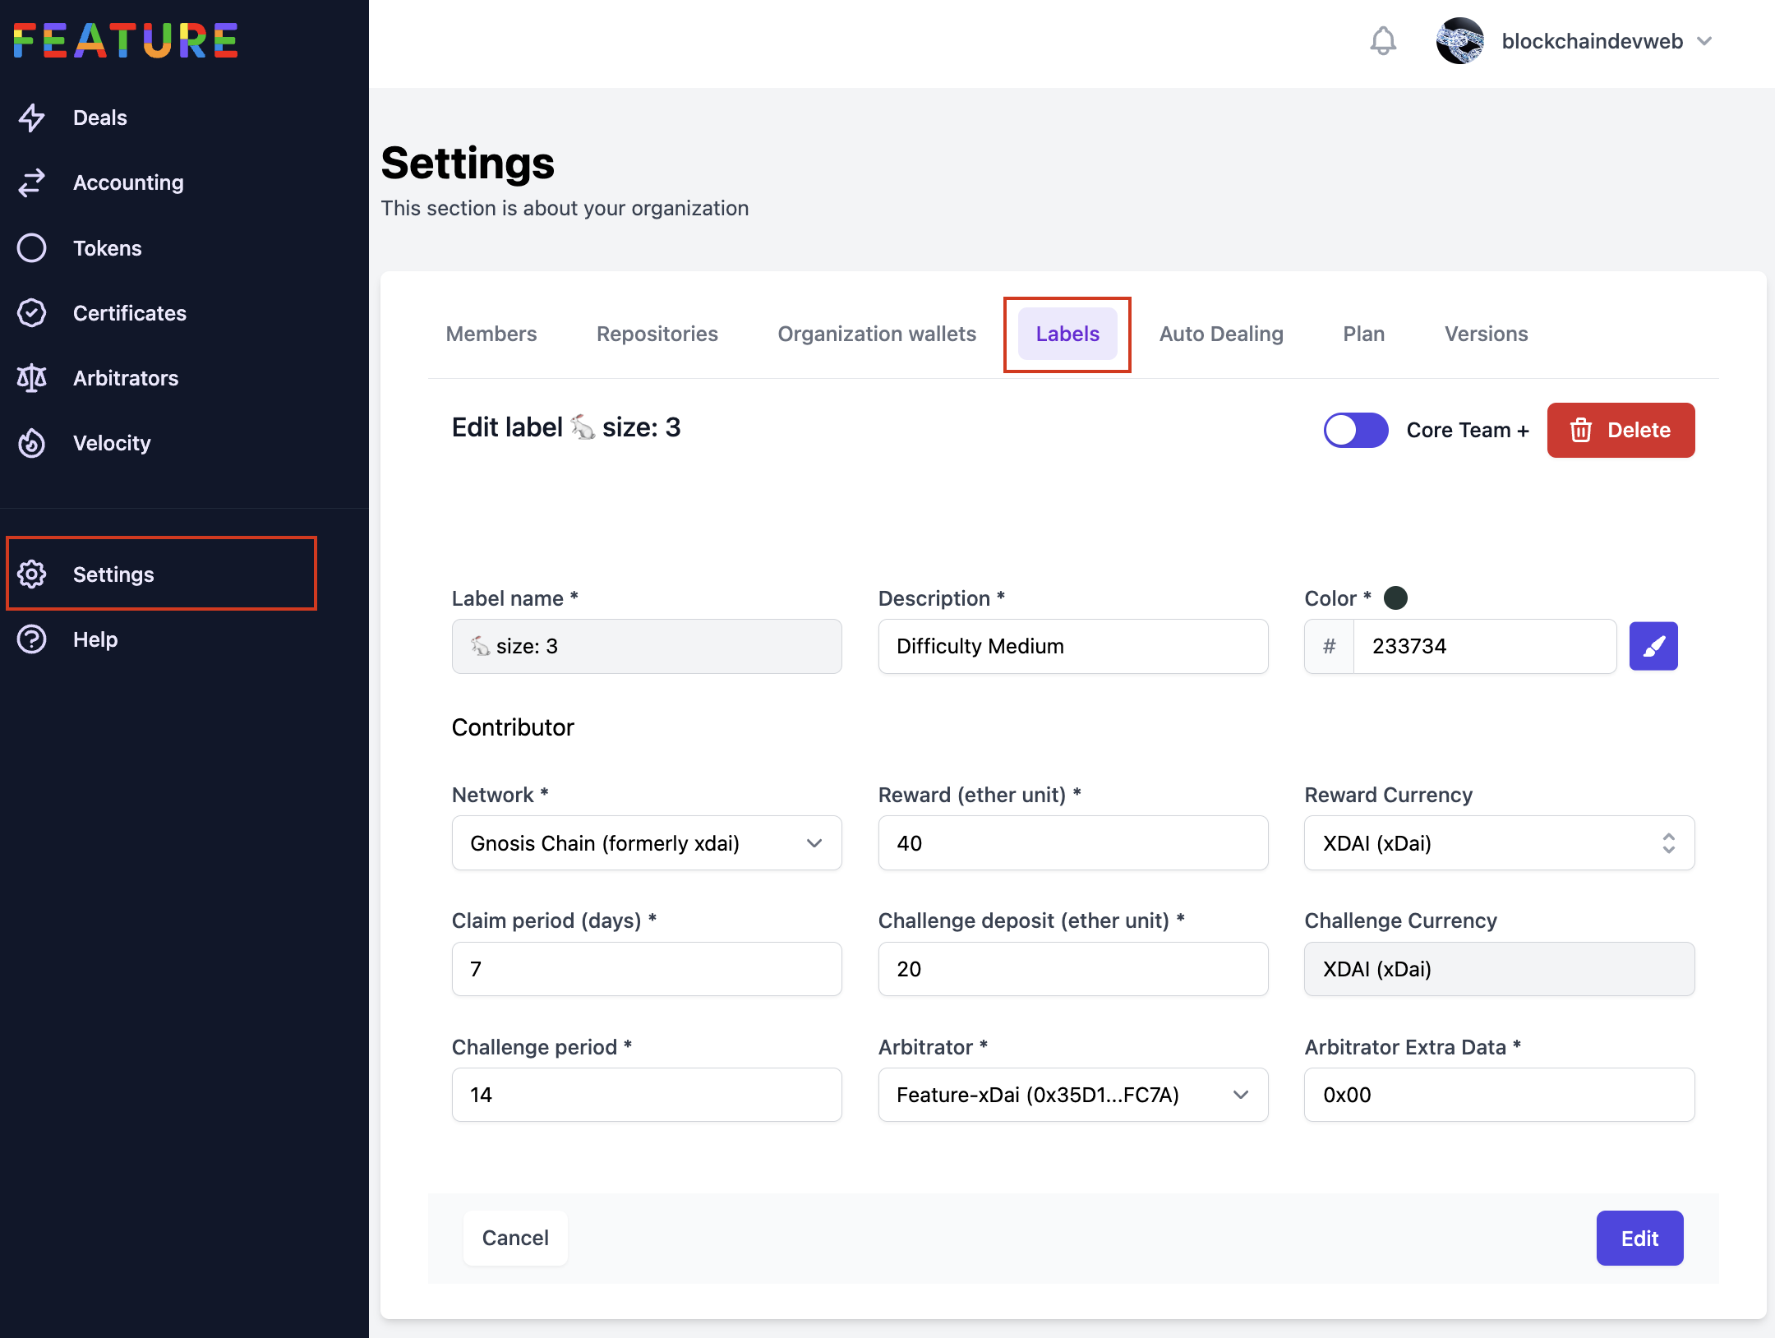This screenshot has width=1775, height=1338.
Task: Open the color paintbrush picker
Action: tap(1653, 646)
